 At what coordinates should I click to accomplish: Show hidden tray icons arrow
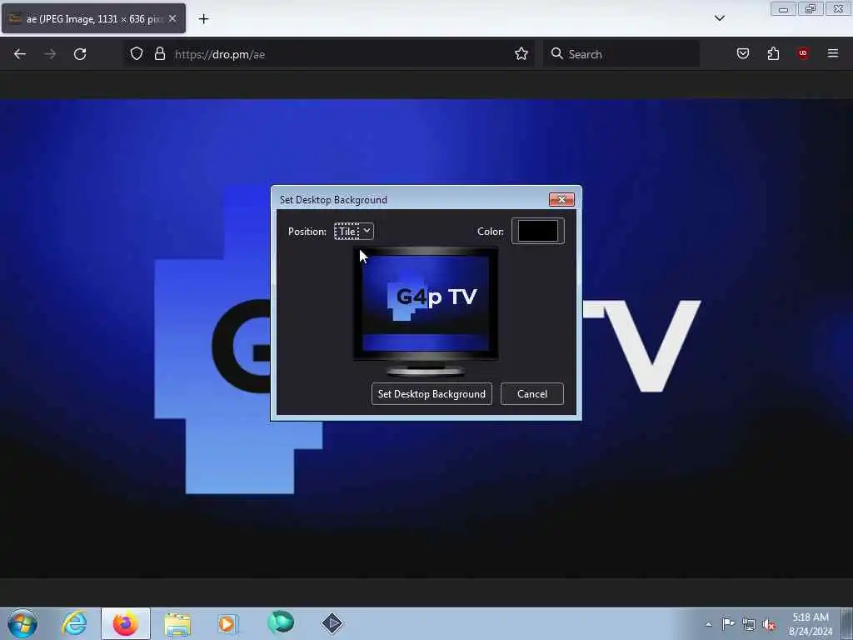click(708, 624)
